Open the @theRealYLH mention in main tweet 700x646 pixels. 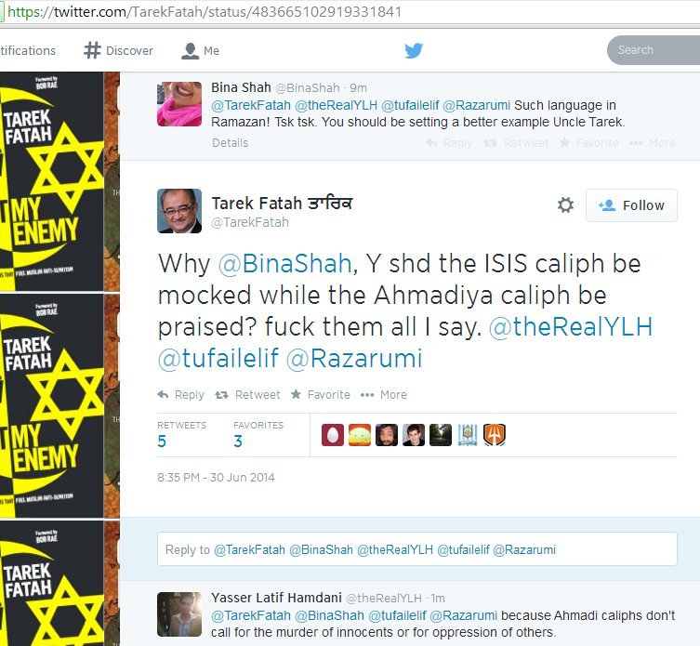click(571, 327)
